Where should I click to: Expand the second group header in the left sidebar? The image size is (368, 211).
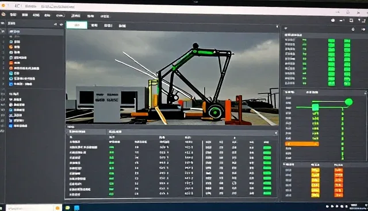[14, 94]
